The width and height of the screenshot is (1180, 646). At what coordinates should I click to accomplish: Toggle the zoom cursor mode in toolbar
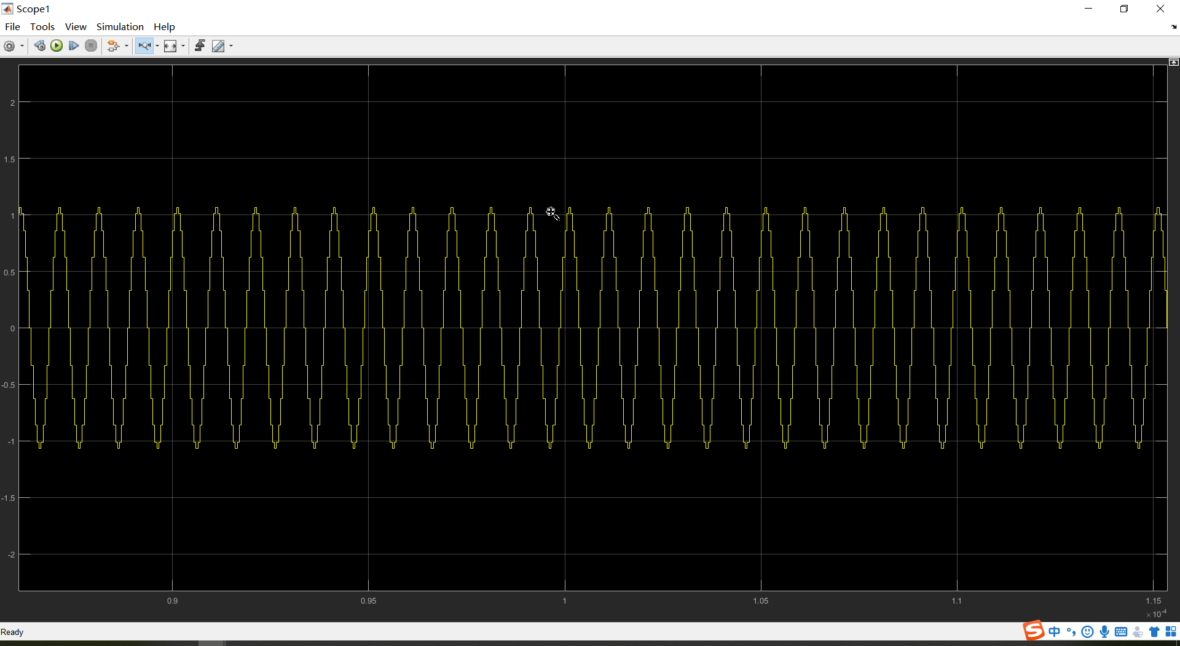(x=144, y=45)
